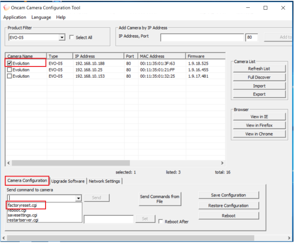
Task: Click the Import button
Action: click(x=259, y=86)
